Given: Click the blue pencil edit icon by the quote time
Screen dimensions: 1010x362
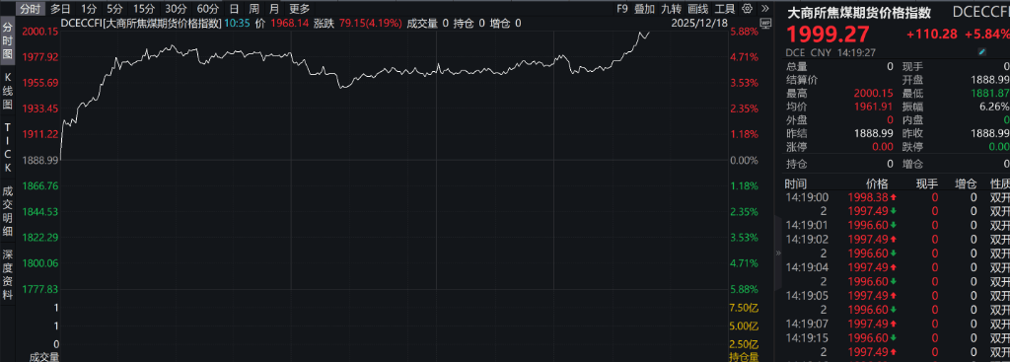Looking at the screenshot, I should (x=981, y=51).
